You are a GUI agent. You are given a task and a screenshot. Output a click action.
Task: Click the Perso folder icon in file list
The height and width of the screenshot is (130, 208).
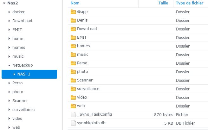(73, 63)
